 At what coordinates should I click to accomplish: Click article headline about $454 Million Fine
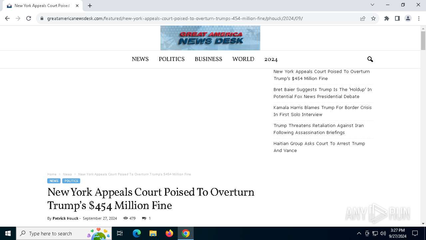click(x=151, y=199)
